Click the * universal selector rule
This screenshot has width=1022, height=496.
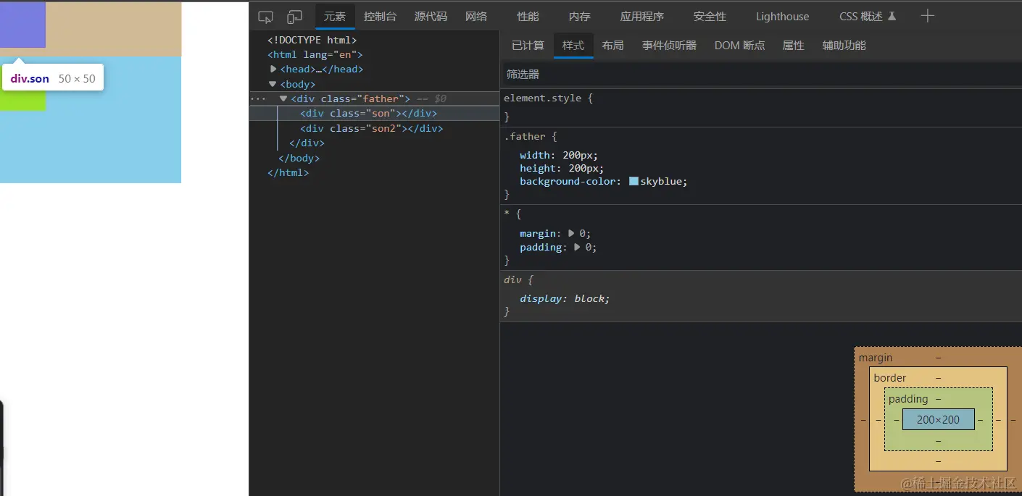click(507, 214)
